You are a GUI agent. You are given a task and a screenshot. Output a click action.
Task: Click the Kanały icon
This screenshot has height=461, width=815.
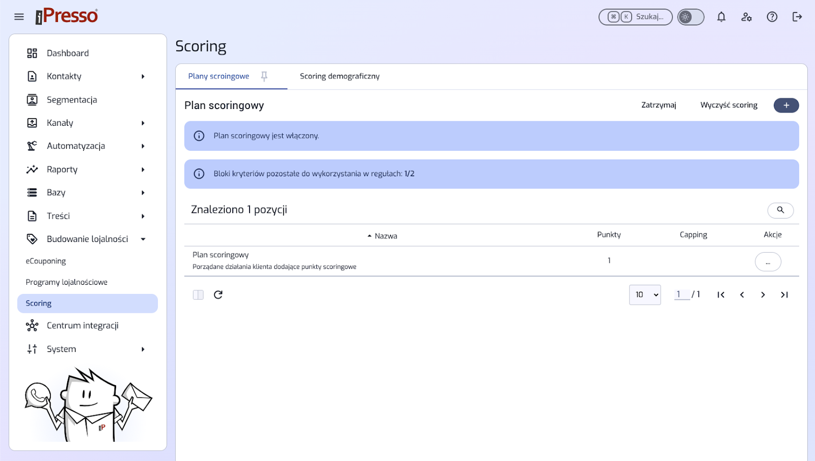32,123
